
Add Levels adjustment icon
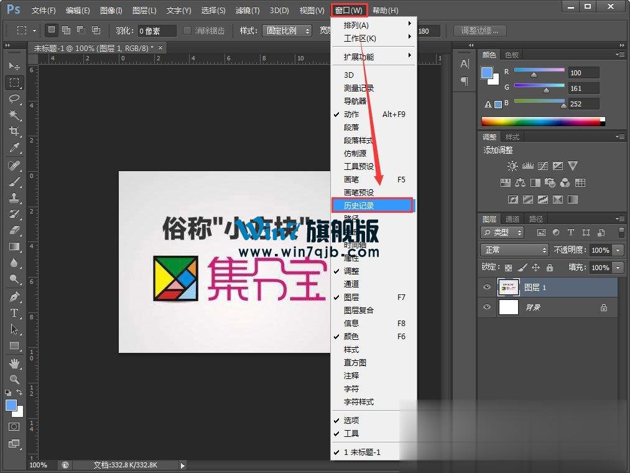pos(527,166)
